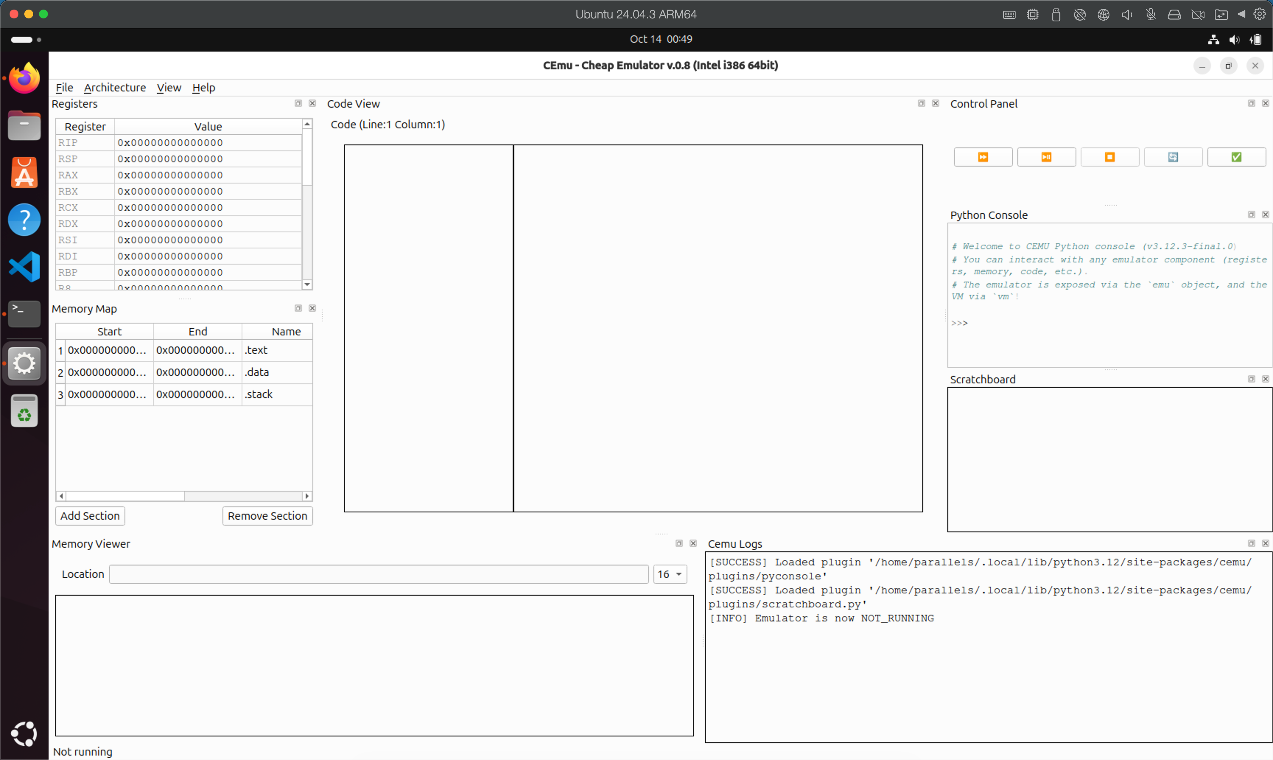Float the Cemu Logs panel
Screen dimensions: 1273x760
(x=1251, y=543)
